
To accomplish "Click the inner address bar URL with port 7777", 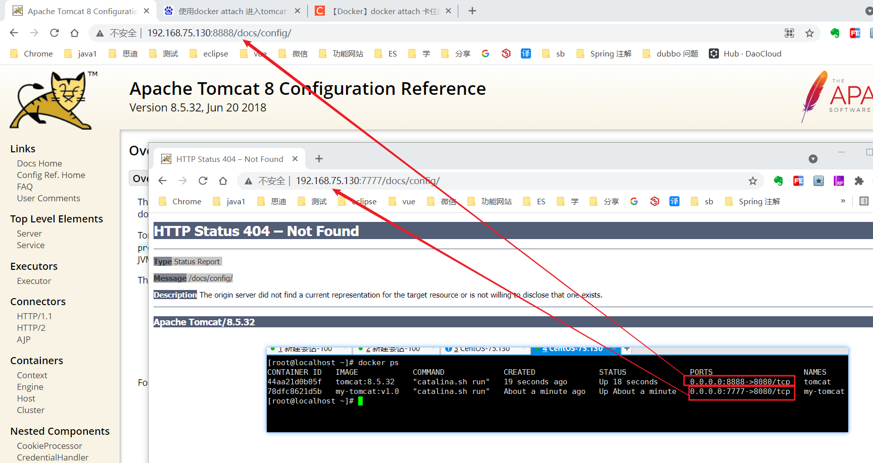I will click(x=368, y=181).
